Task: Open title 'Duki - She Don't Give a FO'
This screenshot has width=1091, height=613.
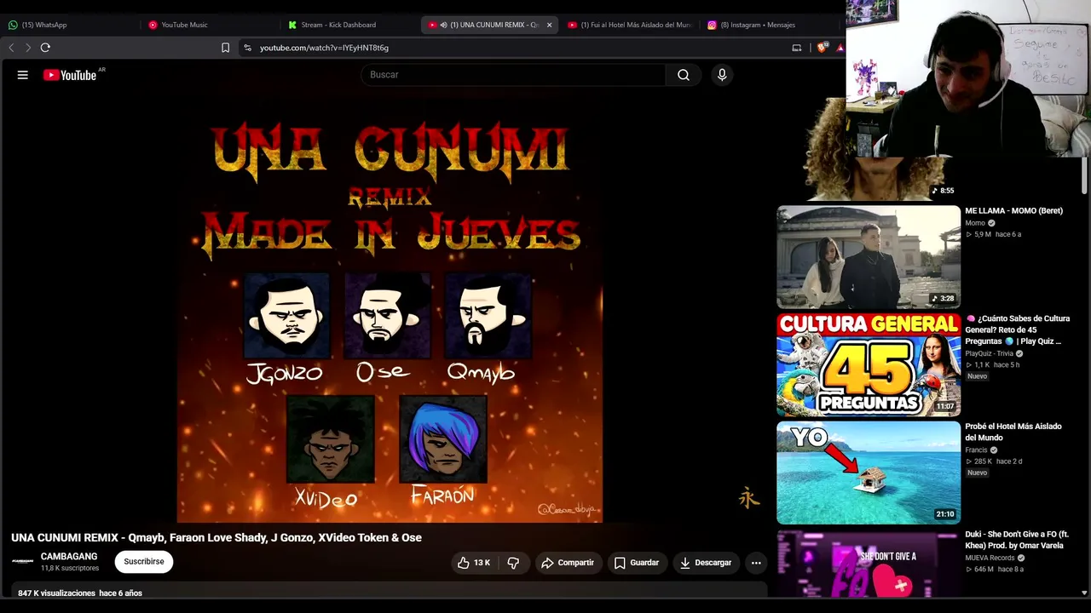Action: 1017,540
